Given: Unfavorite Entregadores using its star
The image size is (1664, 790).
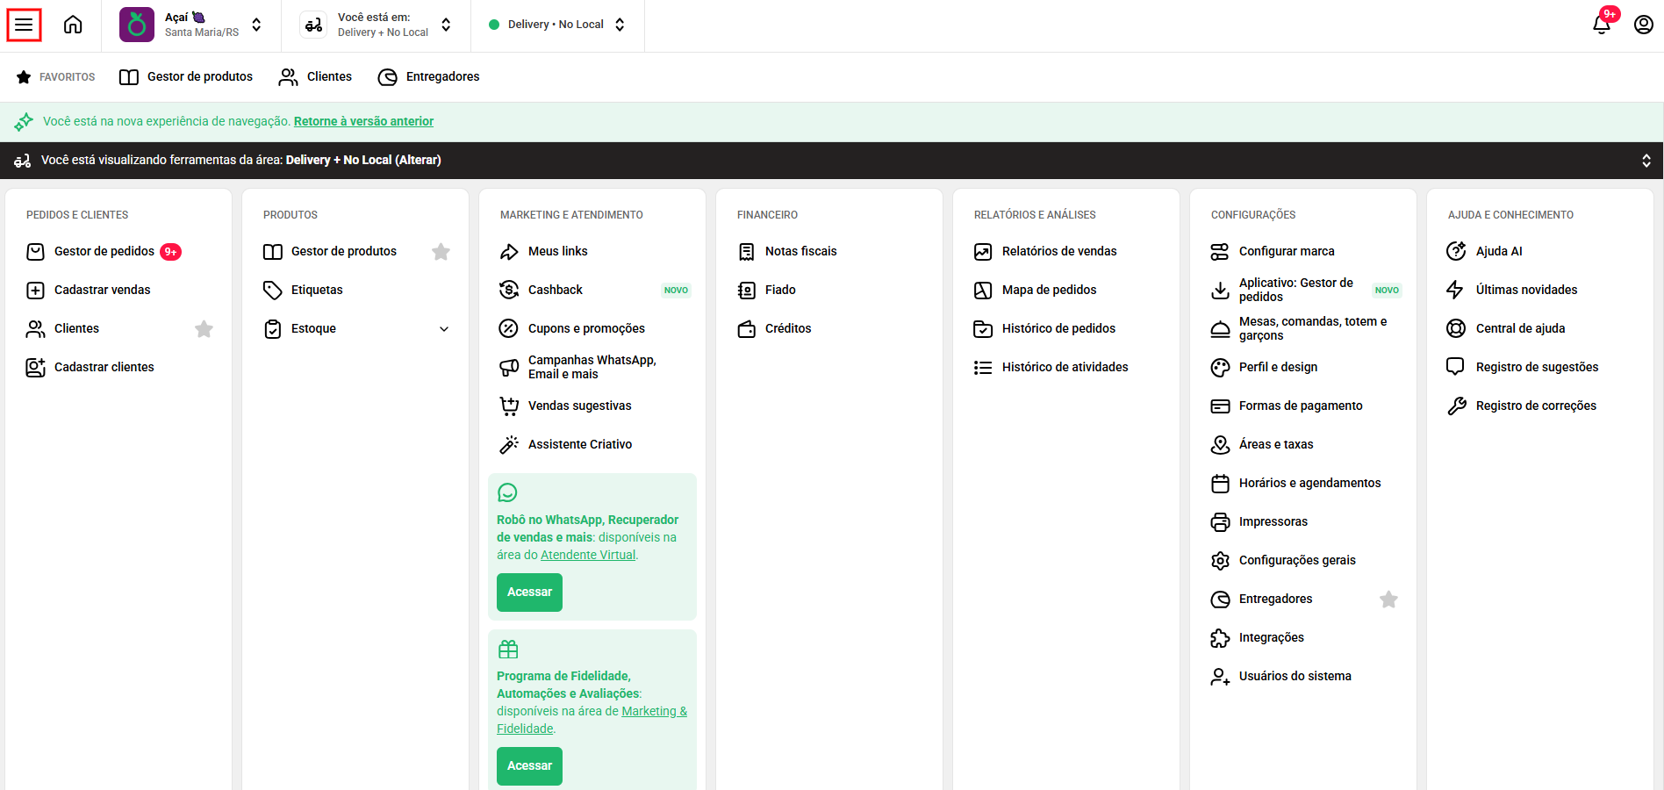Looking at the screenshot, I should pos(1388,600).
